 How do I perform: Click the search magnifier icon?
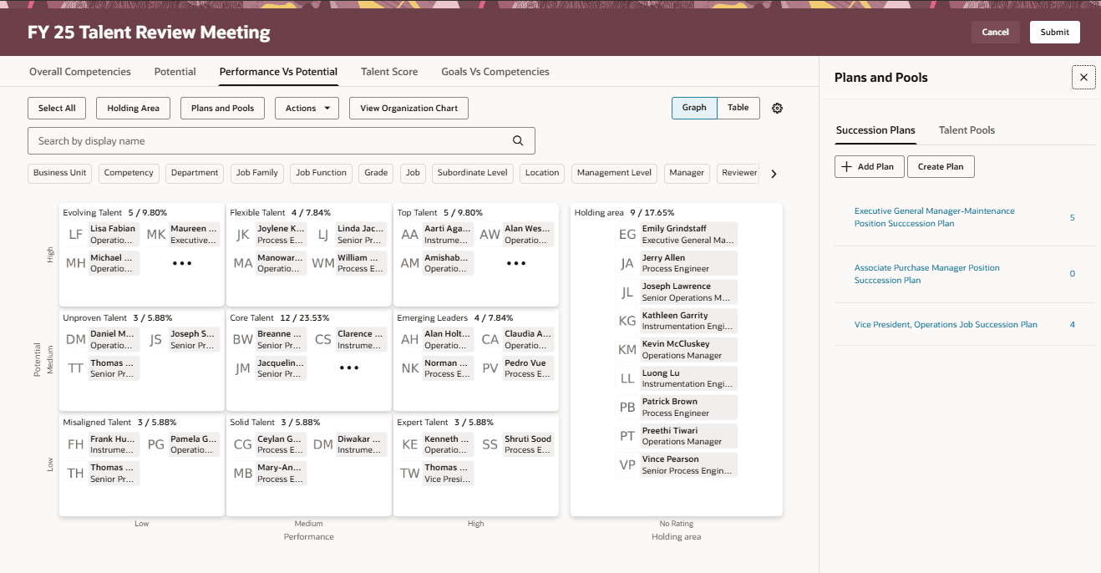tap(518, 140)
